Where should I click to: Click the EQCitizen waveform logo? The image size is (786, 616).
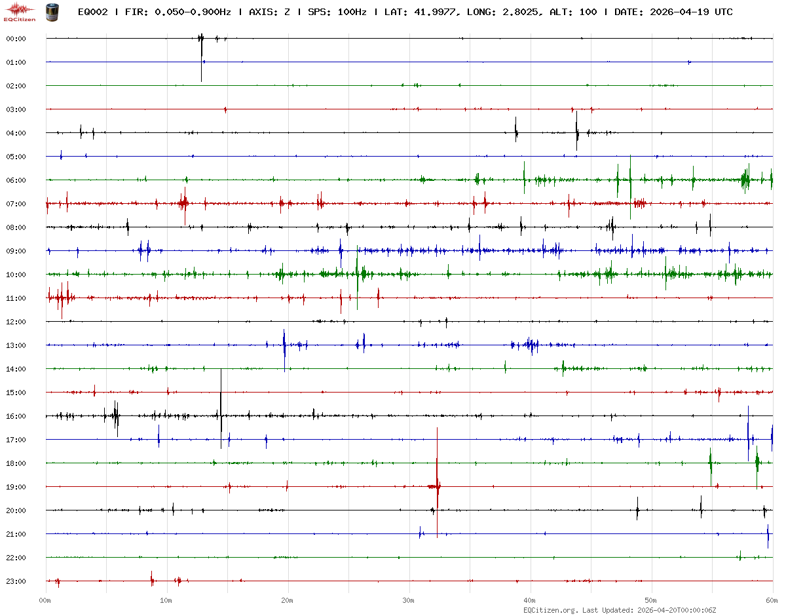tap(20, 11)
